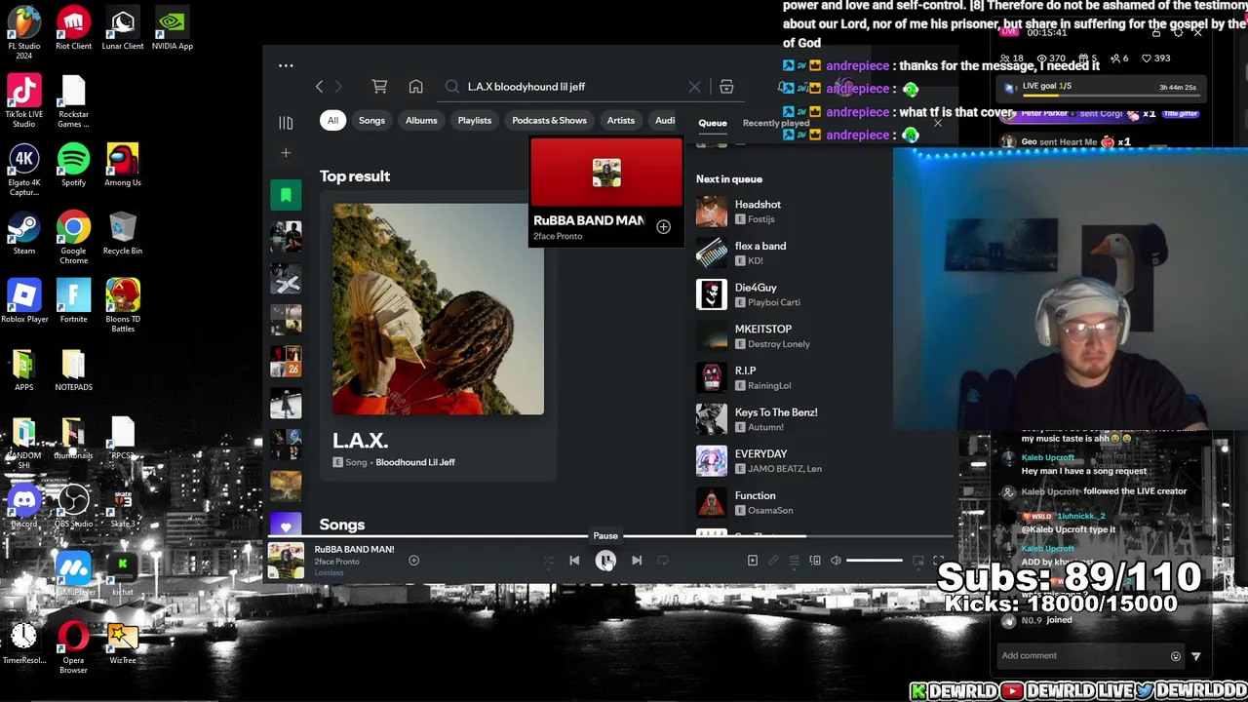Viewport: 1248px width, 702px height.
Task: Select the All filter chip
Action: tap(332, 121)
